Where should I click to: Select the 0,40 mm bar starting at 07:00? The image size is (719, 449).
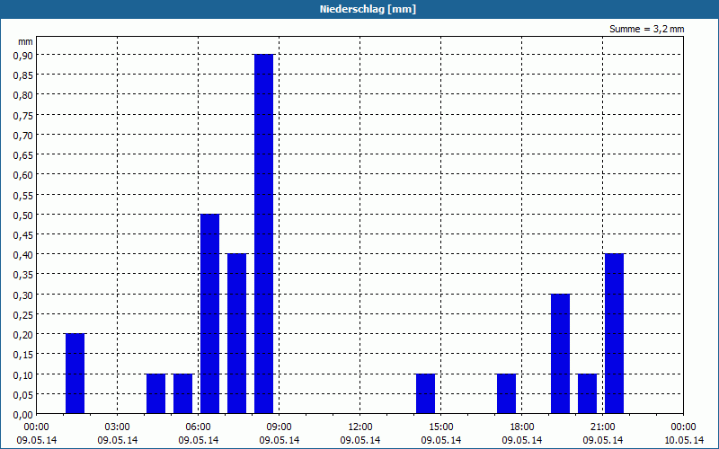(x=236, y=333)
